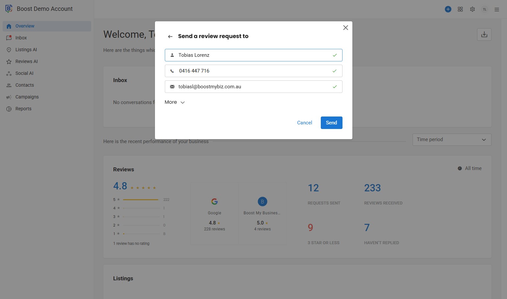
Task: Click the blue plus icon in header
Action: tap(448, 9)
